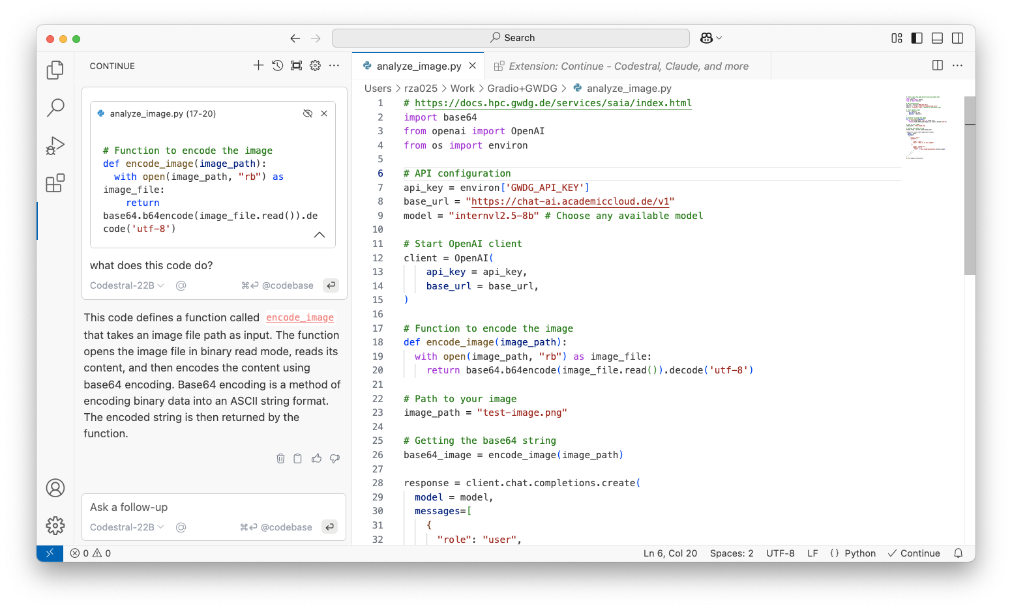Open Continue chat history
The height and width of the screenshot is (610, 1012).
tap(277, 65)
